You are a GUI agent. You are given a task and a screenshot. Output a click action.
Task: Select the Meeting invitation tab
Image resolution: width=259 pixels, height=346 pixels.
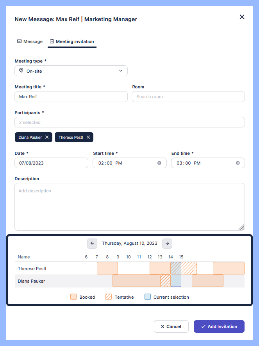point(72,41)
